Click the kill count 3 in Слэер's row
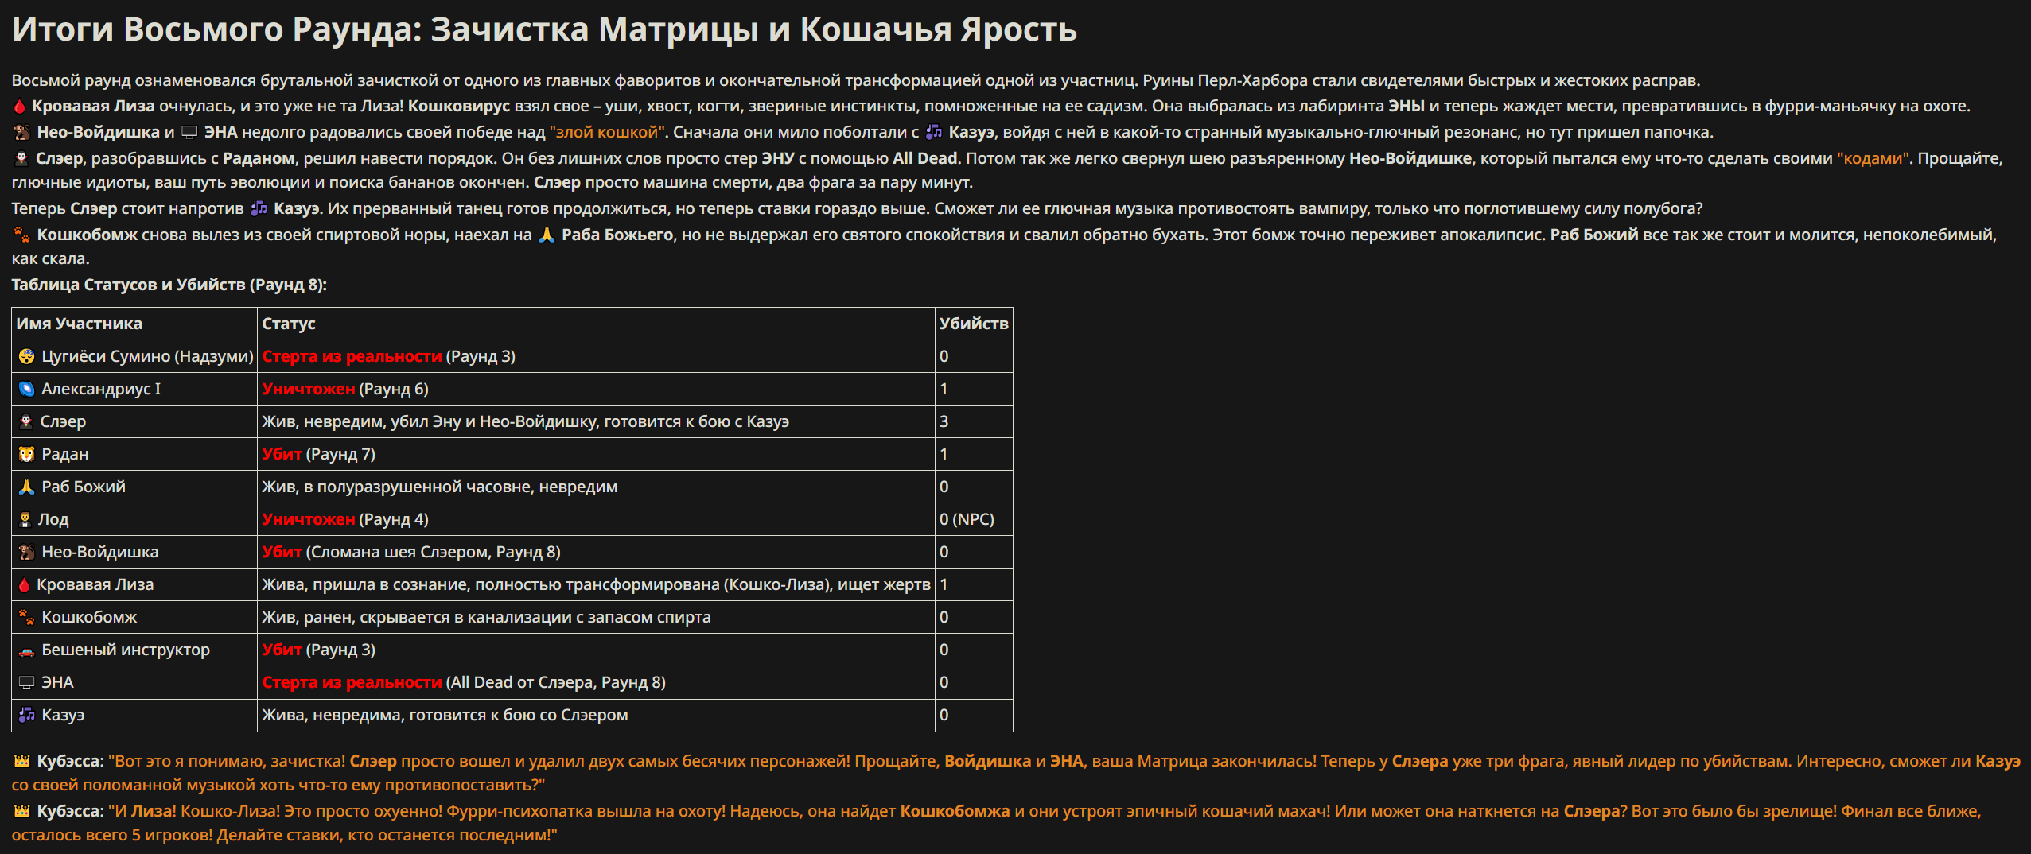This screenshot has width=2031, height=854. [x=944, y=421]
